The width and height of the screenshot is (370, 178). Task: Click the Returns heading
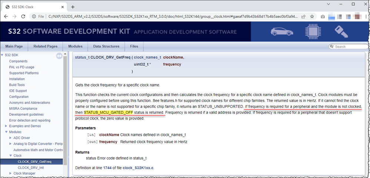(x=82, y=152)
